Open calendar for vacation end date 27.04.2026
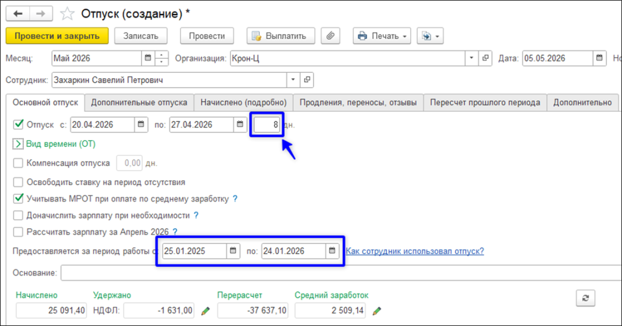The width and height of the screenshot is (622, 326). coord(240,124)
